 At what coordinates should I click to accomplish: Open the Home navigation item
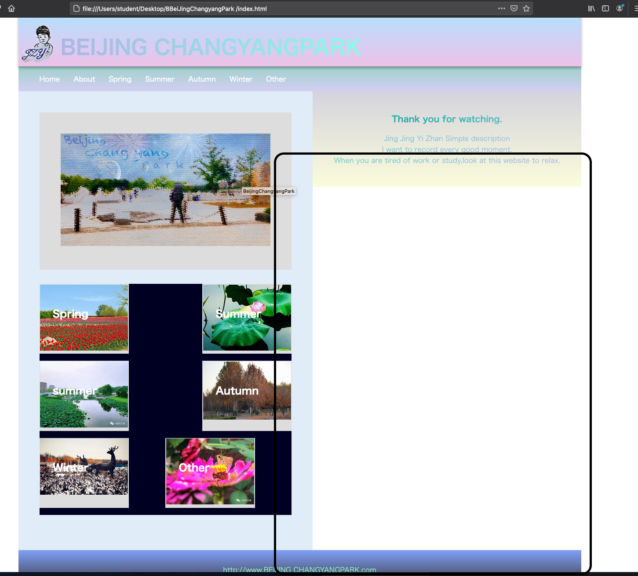(x=49, y=79)
